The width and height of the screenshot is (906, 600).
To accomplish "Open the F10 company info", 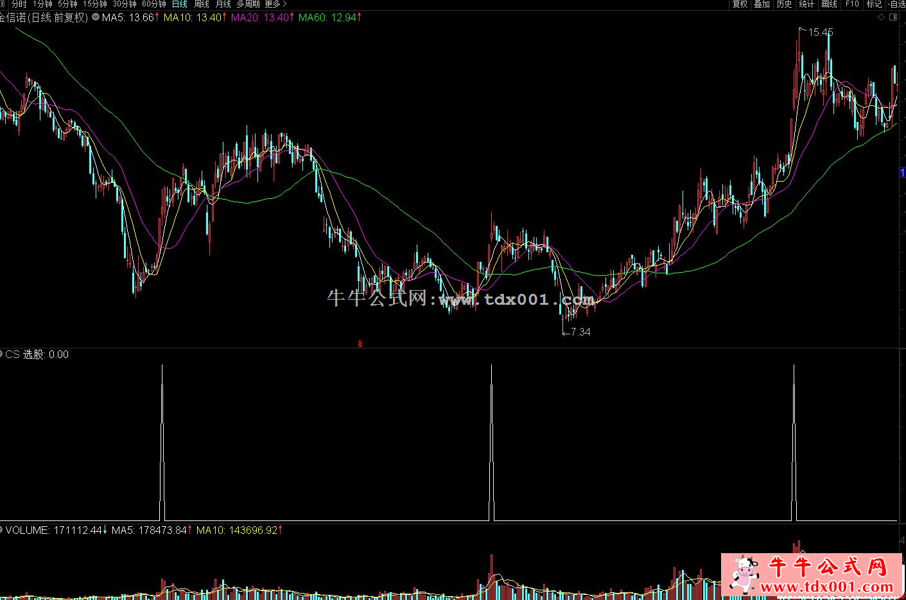I will pos(852,4).
